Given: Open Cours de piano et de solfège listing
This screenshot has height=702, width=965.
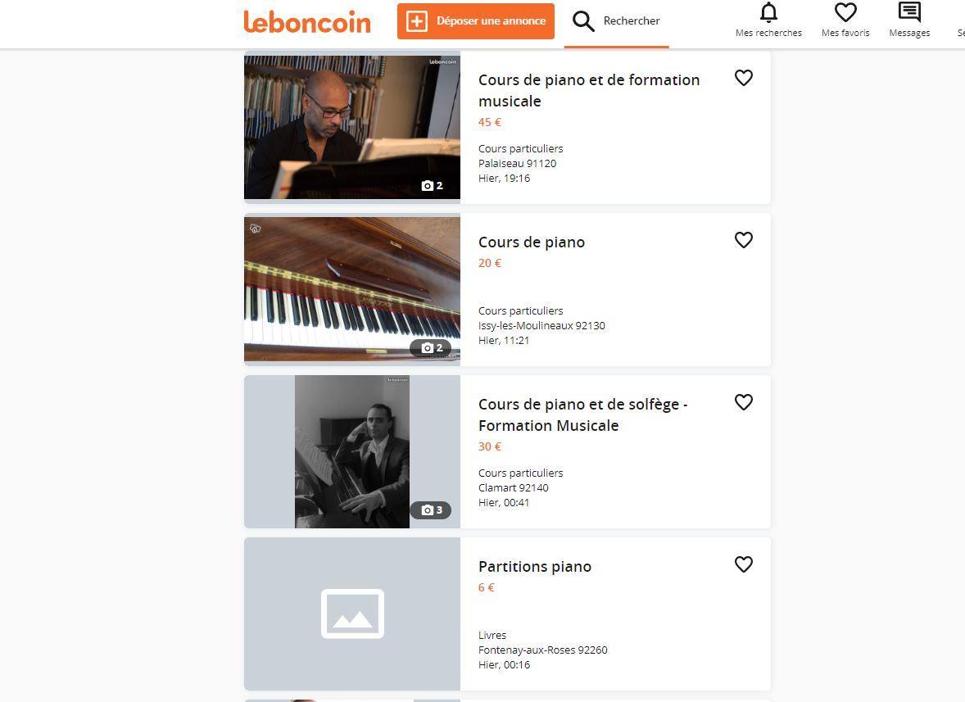Looking at the screenshot, I should 582,414.
